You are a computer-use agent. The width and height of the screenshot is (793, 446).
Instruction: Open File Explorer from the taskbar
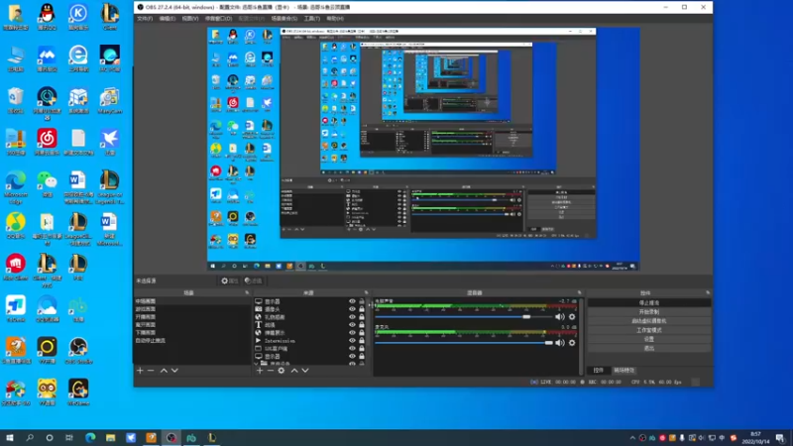pyautogui.click(x=111, y=438)
